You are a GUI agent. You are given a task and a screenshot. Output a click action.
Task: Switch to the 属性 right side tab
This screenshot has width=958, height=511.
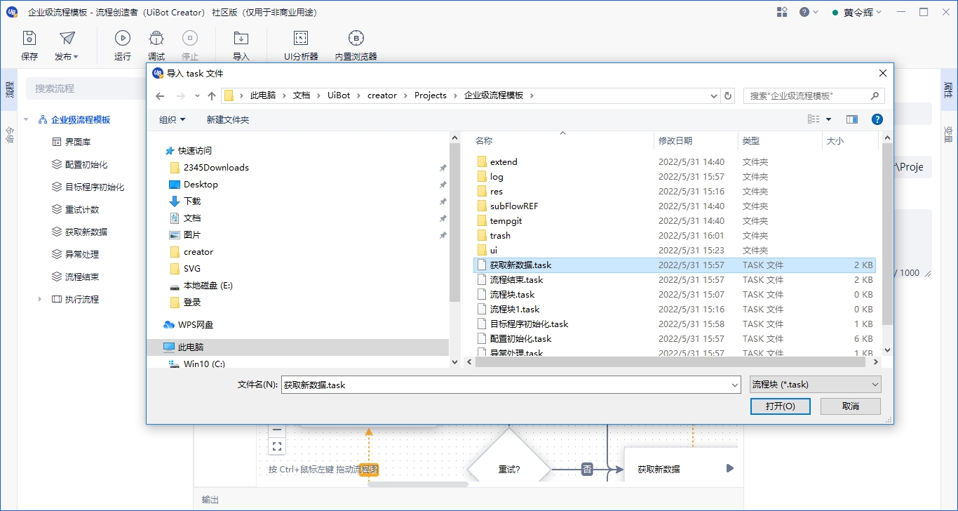(x=948, y=90)
